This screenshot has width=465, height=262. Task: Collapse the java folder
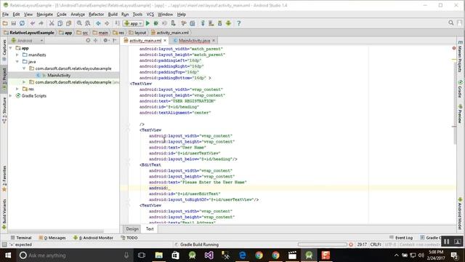[x=17, y=61]
